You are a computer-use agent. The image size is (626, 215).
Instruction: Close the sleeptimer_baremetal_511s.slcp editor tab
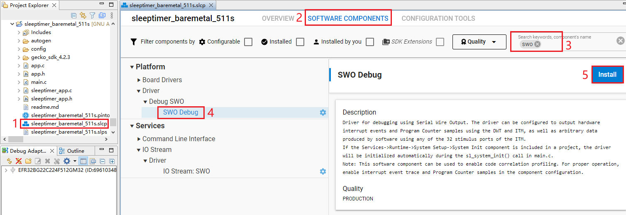[x=211, y=5]
